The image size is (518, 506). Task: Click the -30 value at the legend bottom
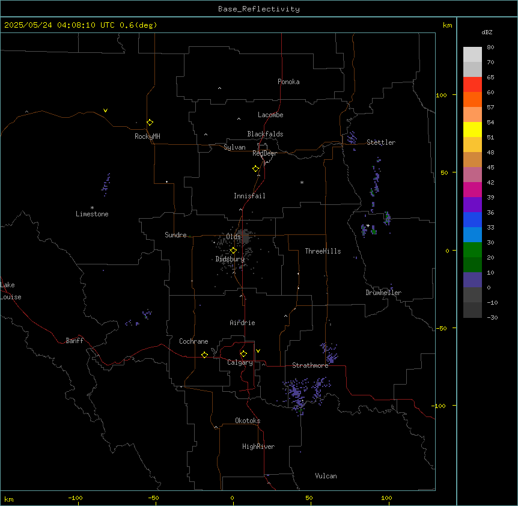492,317
